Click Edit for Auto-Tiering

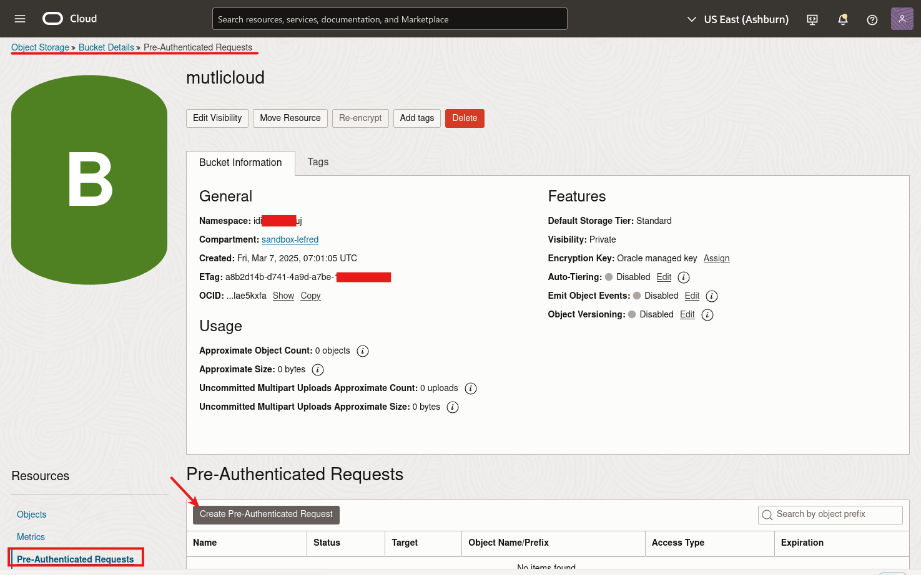664,277
